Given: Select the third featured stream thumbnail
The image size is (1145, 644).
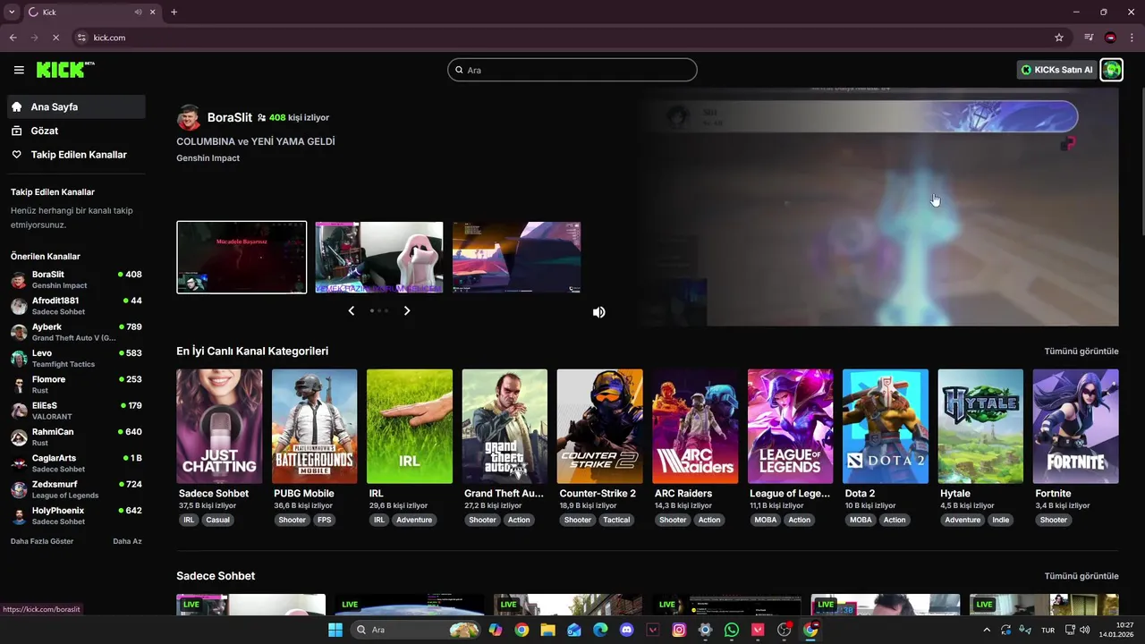Looking at the screenshot, I should pos(517,258).
